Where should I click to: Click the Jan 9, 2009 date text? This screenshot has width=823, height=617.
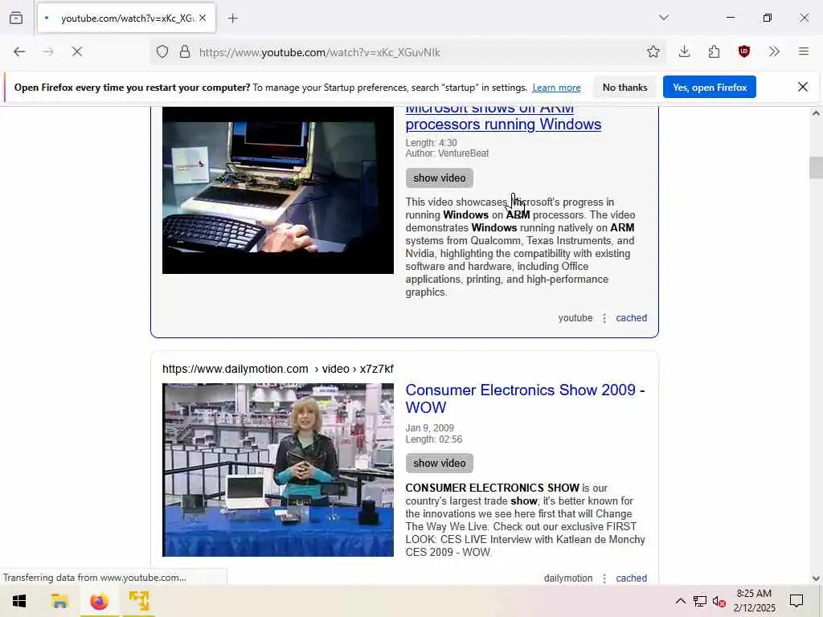click(429, 427)
